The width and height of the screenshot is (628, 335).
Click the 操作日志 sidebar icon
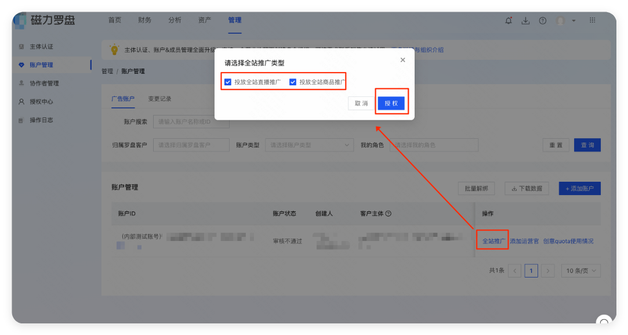point(21,120)
